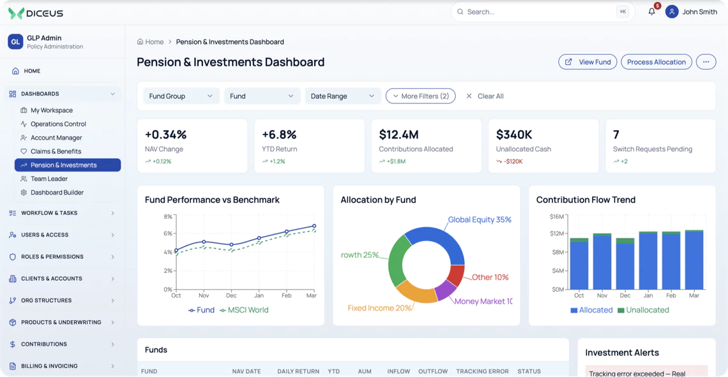728x377 pixels.
Task: Expand Roles & Permissions chevron
Action: (113, 256)
